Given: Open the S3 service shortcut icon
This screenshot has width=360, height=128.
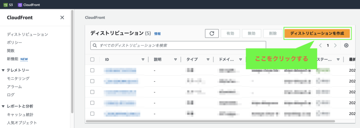Looking at the screenshot, I should click(x=6, y=5).
